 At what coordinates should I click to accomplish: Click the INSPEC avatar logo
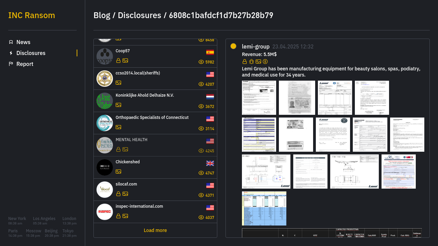(x=105, y=212)
